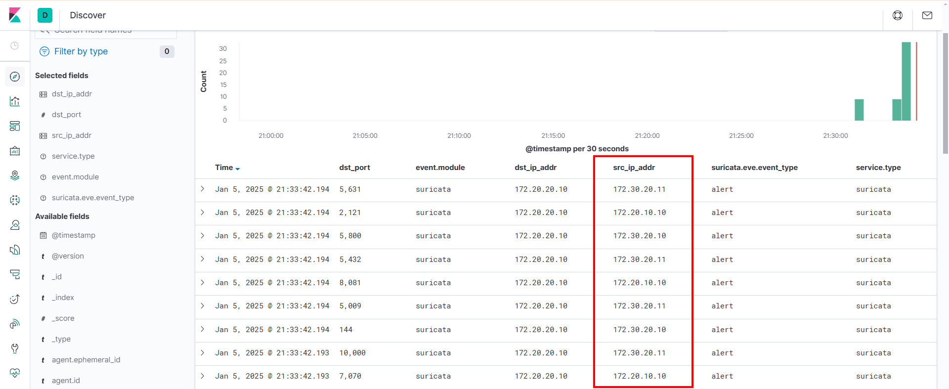Click the Kibana logo
Image resolution: width=949 pixels, height=389 pixels.
click(15, 15)
